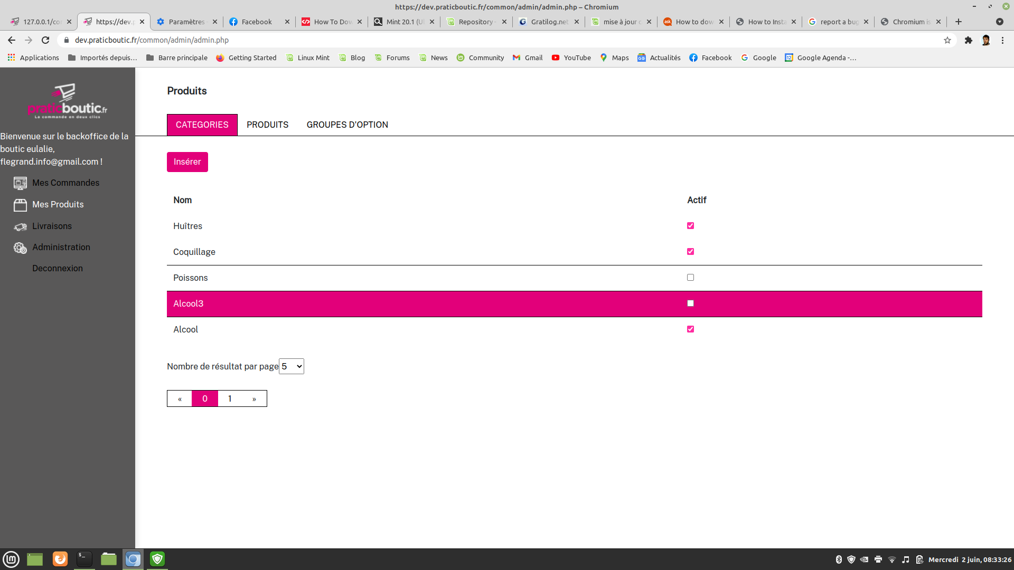Click the Livraisons delivery truck icon
1014x570 pixels.
coord(20,226)
